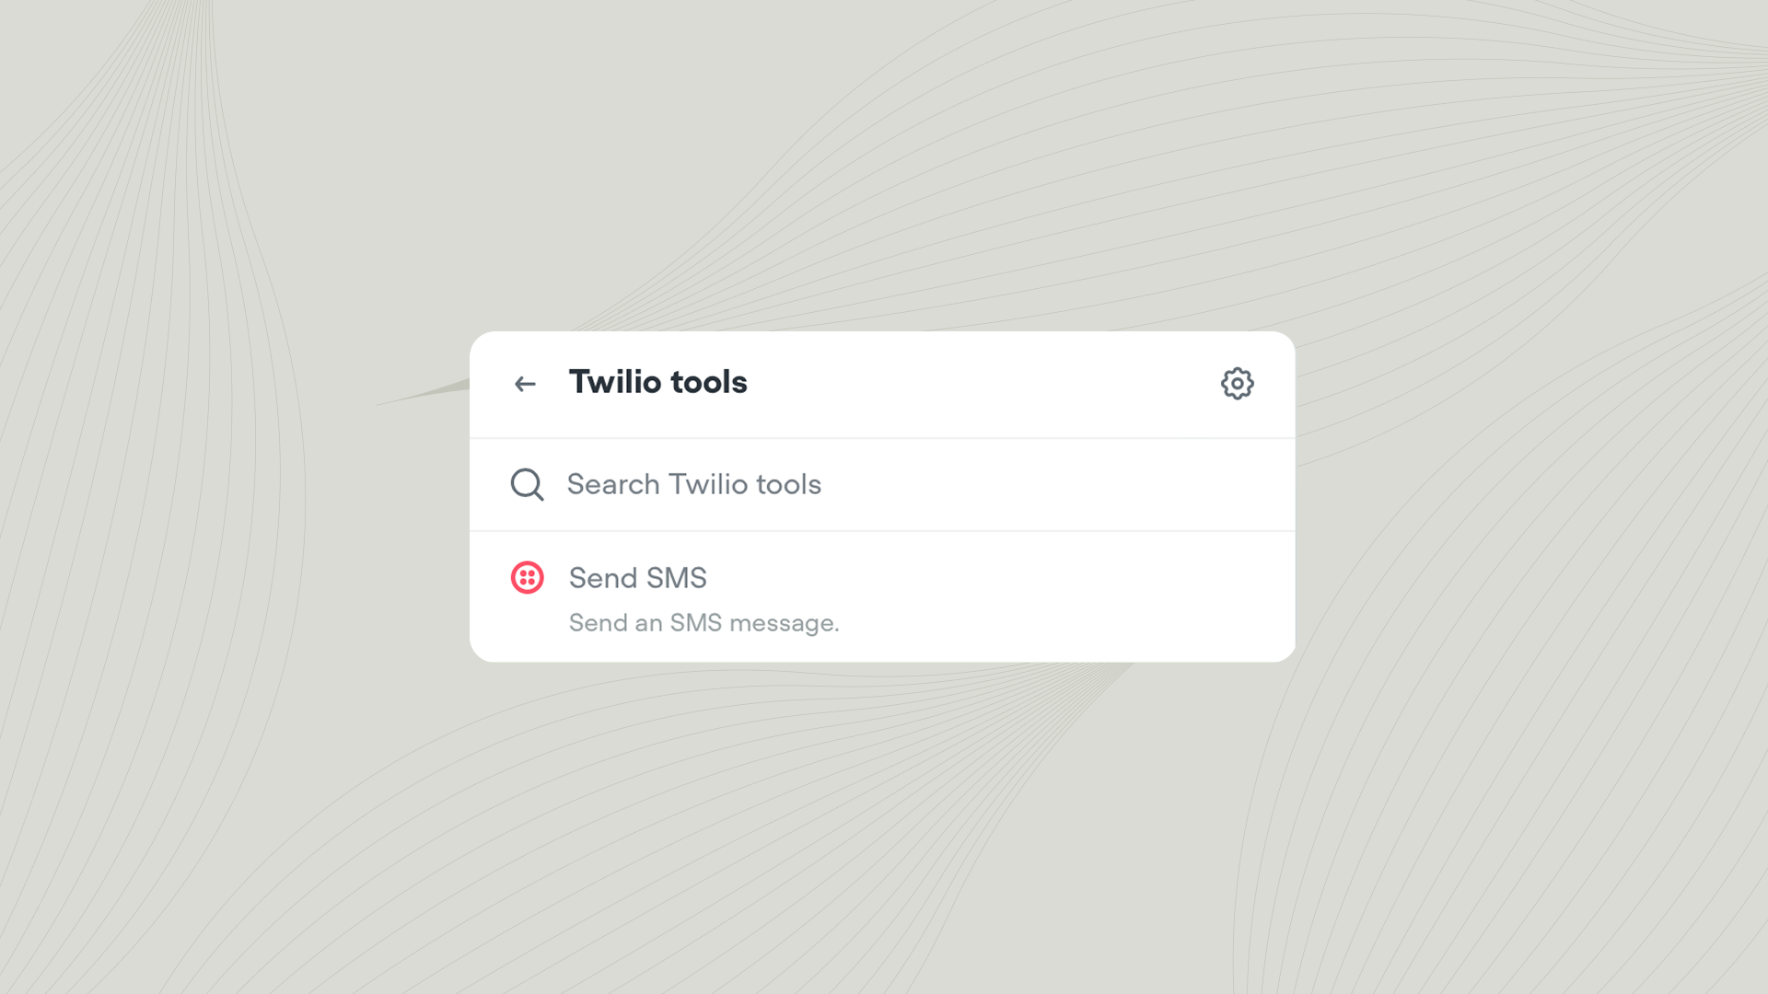Click the Send SMS label text
Image resolution: width=1768 pixels, height=994 pixels.
point(638,578)
